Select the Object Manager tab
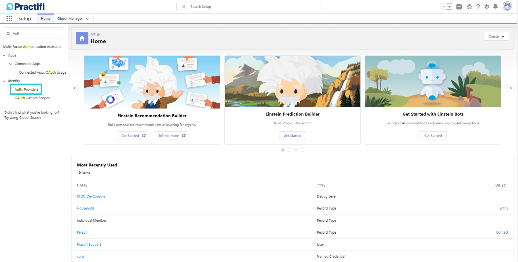Viewport: 518px width, 262px height. pyautogui.click(x=70, y=18)
